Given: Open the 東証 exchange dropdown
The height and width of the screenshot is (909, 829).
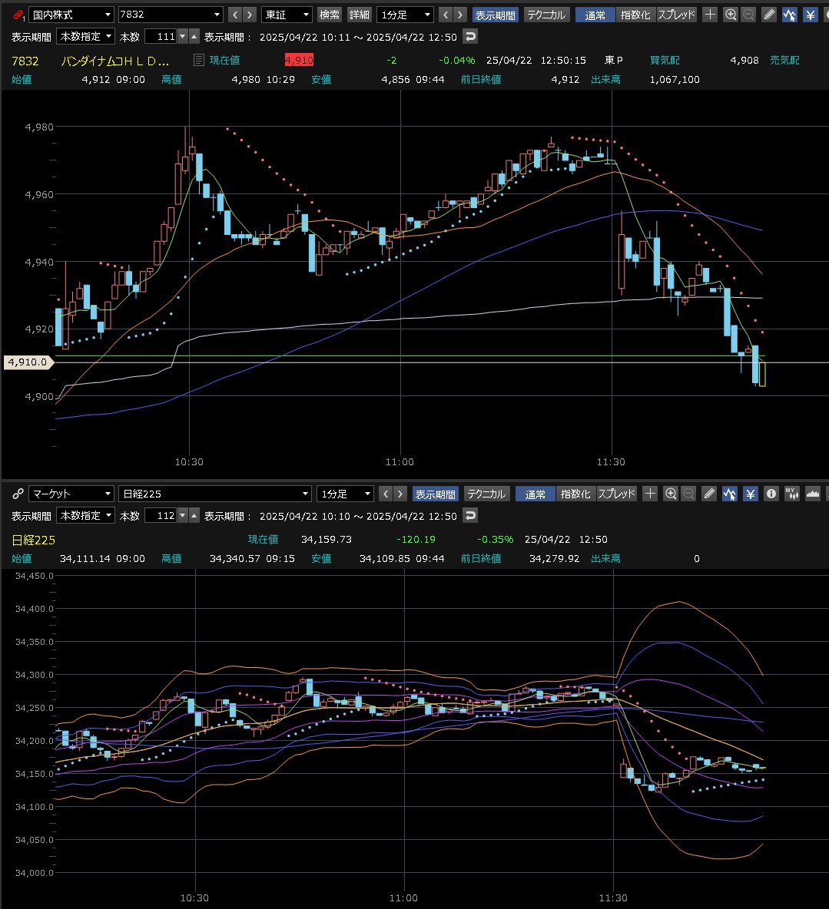Looking at the screenshot, I should tap(287, 15).
